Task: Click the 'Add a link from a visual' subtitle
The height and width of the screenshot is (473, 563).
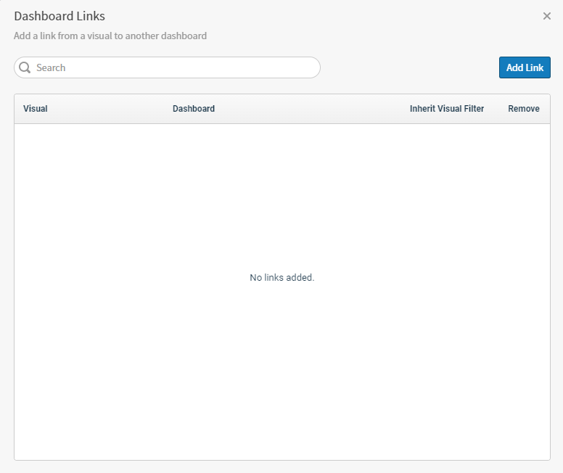Action: point(110,36)
